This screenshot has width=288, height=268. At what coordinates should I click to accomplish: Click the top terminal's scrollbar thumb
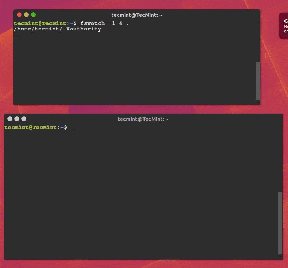click(x=258, y=81)
